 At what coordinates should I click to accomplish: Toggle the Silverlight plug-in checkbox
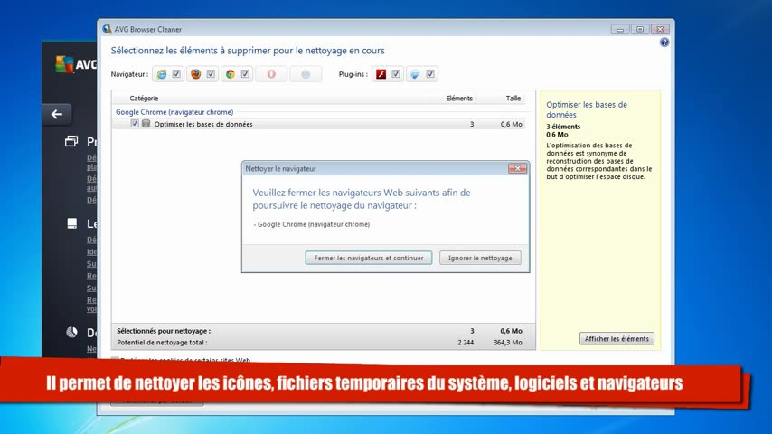430,74
